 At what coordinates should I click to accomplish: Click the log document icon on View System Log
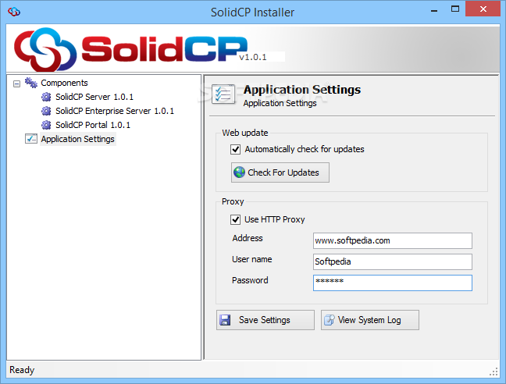pyautogui.click(x=330, y=320)
